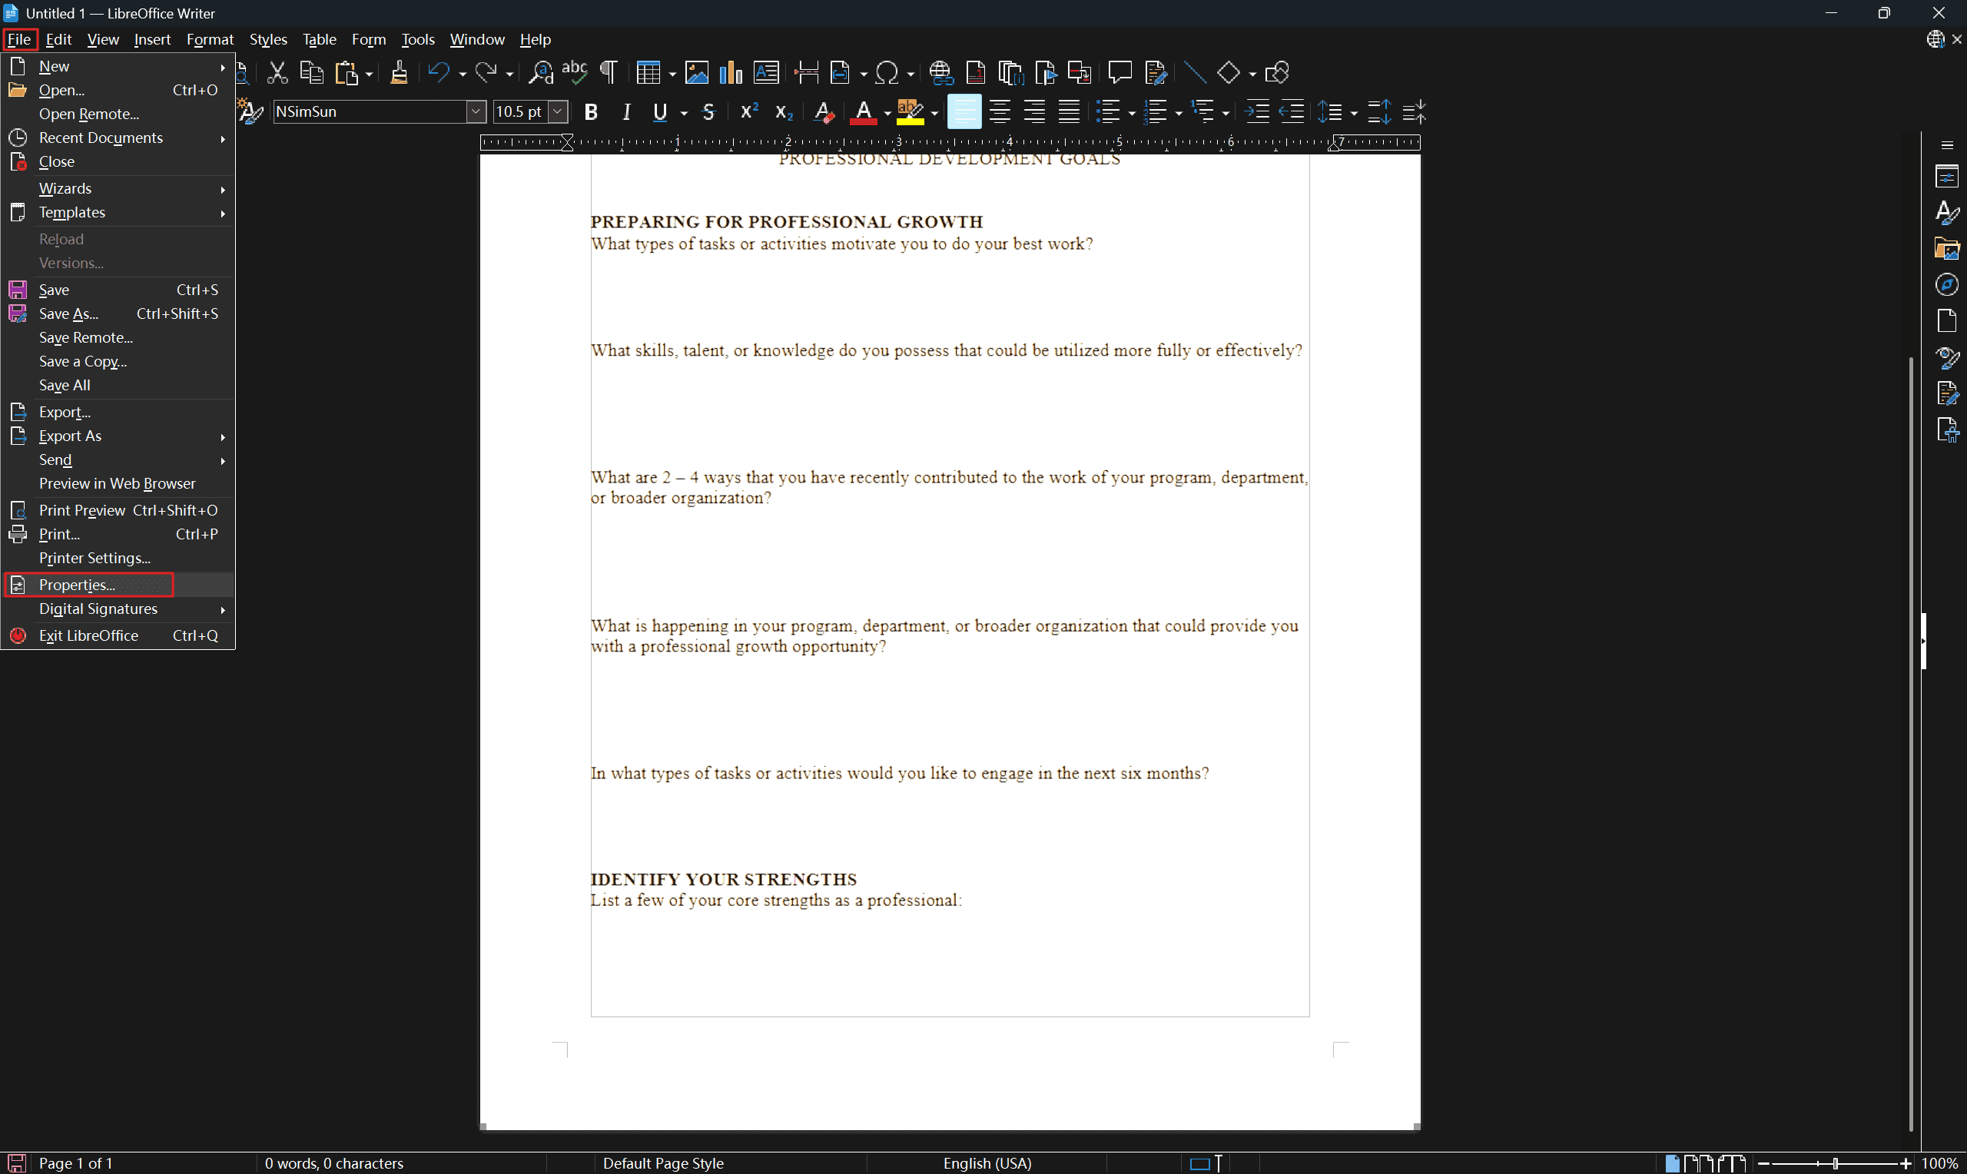Toggle Italic formatting button

[626, 112]
